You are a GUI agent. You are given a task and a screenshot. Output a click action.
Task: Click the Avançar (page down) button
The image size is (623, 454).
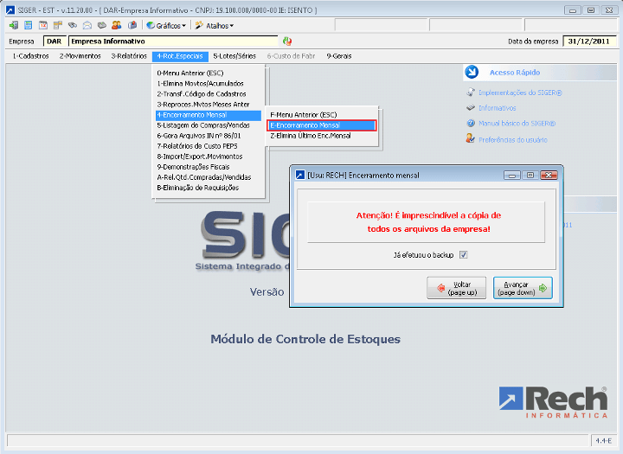click(x=523, y=288)
